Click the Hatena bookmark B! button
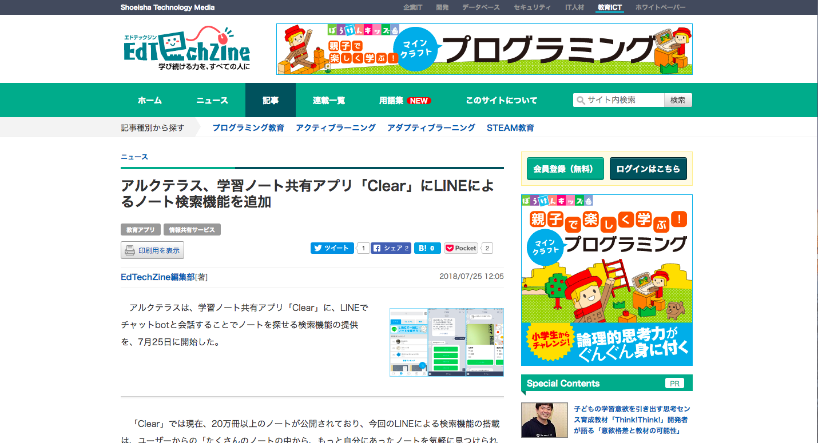818x443 pixels. [427, 248]
